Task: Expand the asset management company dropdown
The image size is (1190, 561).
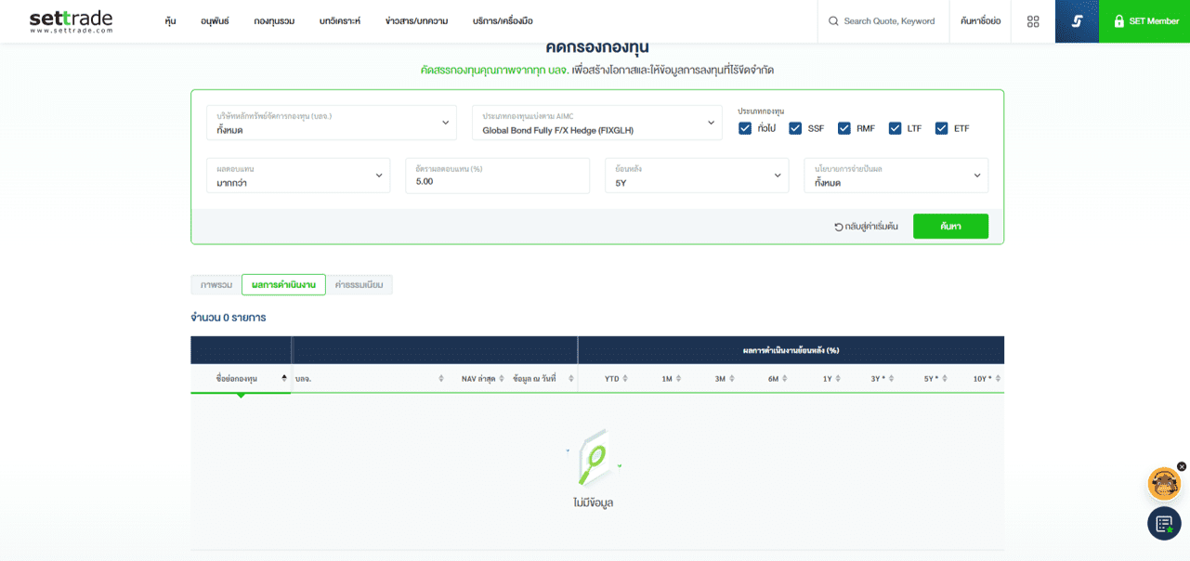Action: pyautogui.click(x=332, y=123)
